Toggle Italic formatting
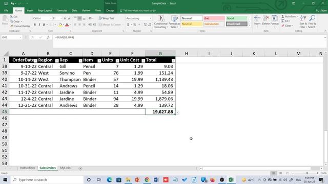328x184 pixels. pos(39,25)
